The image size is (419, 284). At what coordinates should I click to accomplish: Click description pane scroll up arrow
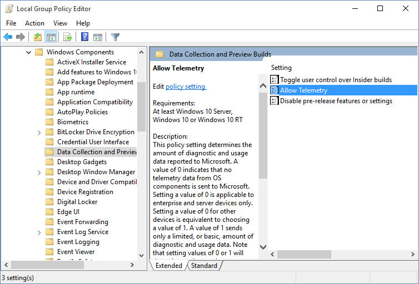click(263, 85)
